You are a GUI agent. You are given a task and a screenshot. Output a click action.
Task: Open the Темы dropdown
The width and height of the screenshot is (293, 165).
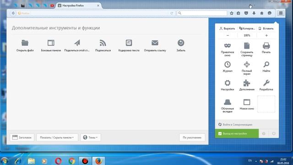pos(91,137)
